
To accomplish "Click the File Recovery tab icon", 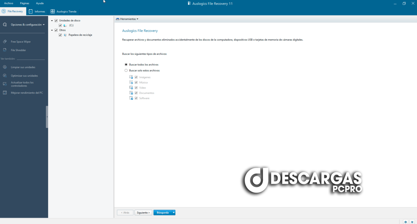I will [4, 11].
